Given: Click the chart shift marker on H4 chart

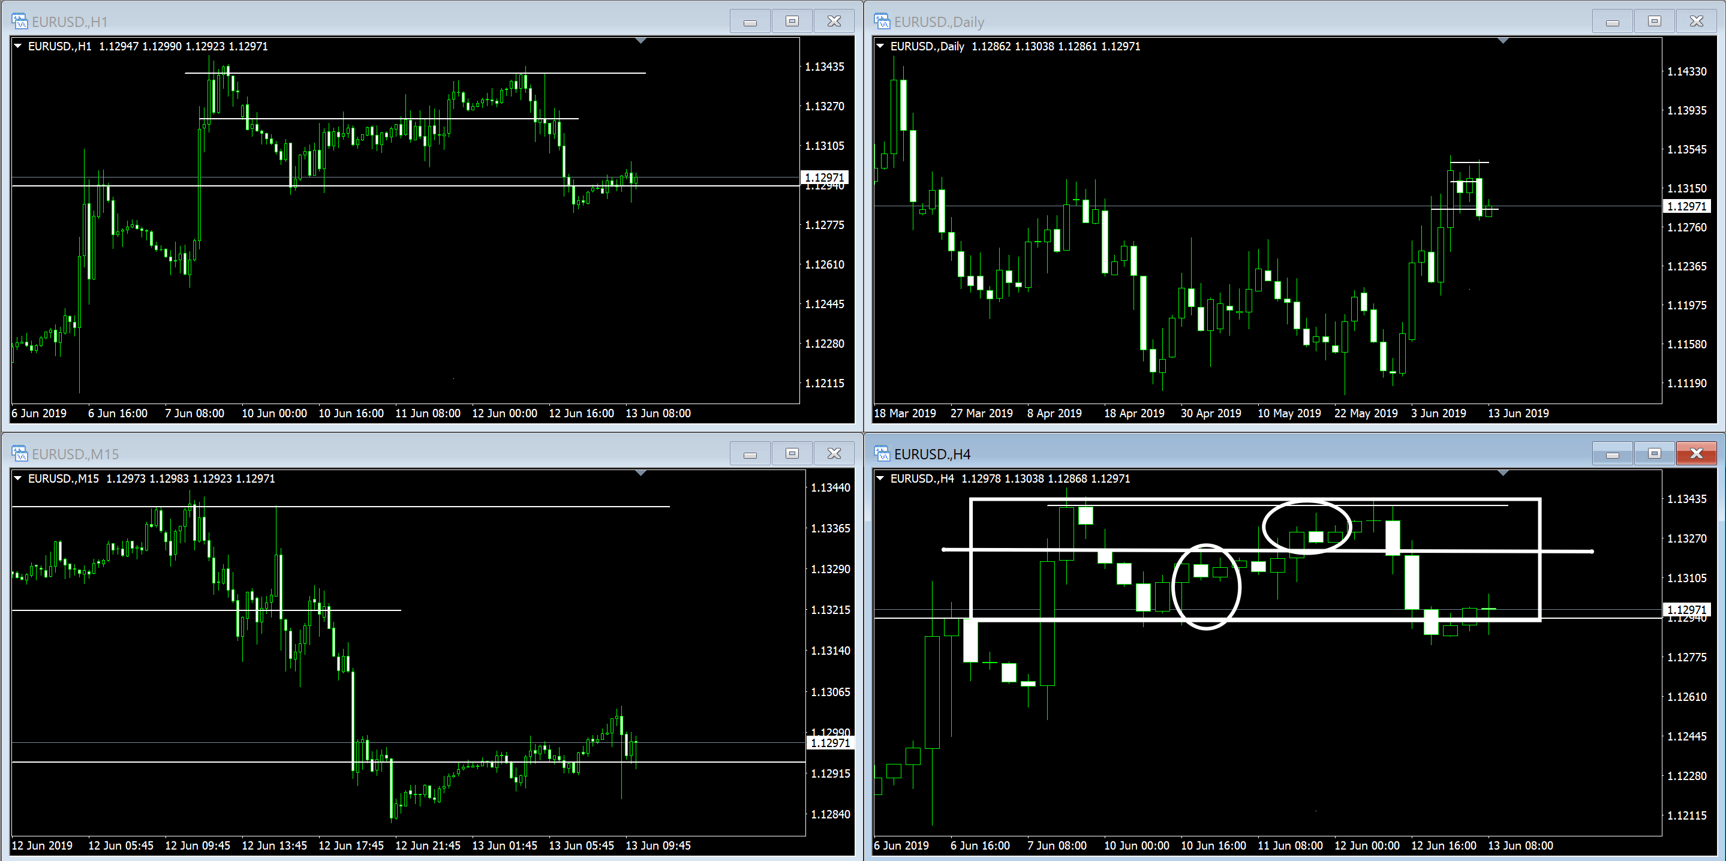Looking at the screenshot, I should tap(1503, 473).
